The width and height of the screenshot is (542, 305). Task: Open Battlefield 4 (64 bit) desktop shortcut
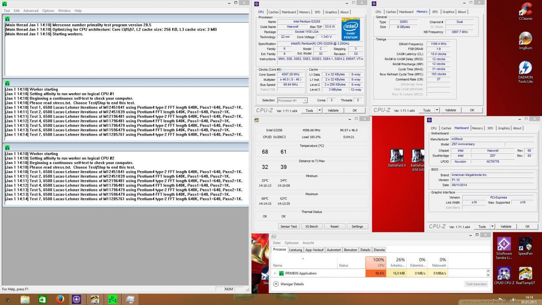coord(418,160)
